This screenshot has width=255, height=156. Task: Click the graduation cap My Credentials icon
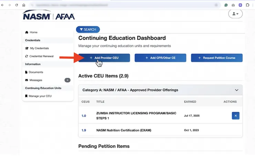(27, 48)
